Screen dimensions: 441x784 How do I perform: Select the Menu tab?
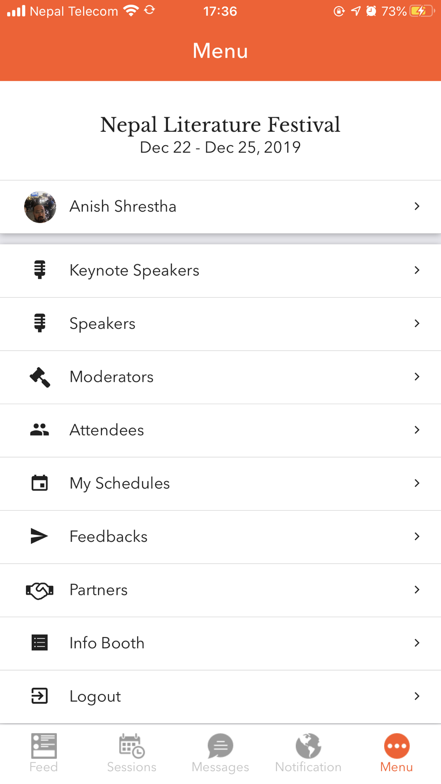tap(396, 753)
